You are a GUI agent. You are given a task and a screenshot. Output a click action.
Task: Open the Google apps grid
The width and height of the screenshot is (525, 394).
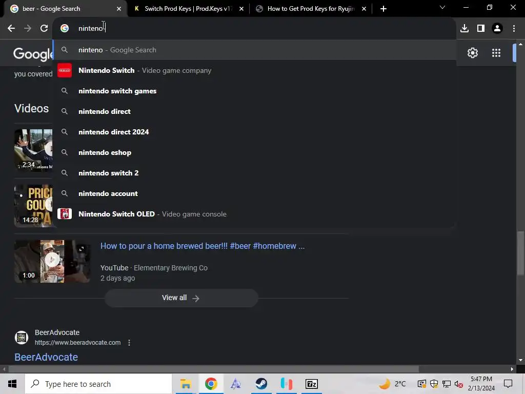[x=496, y=53]
